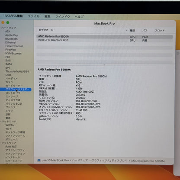Screen dimensions: 180x180
Task: Select オーディオ in the sidebar
Action: (x=12, y=79)
